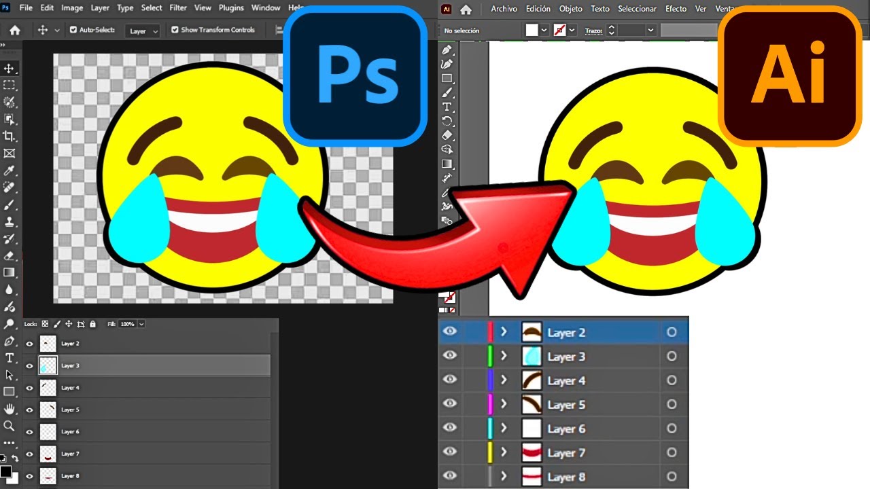
Task: Open Photoshop Image menu
Action: coord(72,8)
